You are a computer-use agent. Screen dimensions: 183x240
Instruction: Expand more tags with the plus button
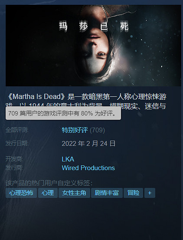[150, 193]
